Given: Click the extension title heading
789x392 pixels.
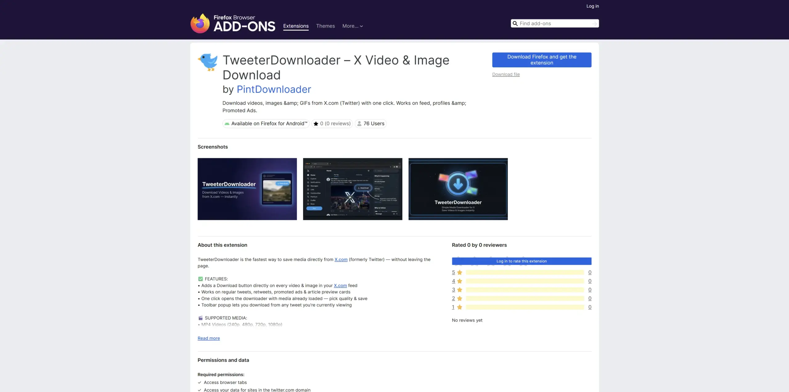Looking at the screenshot, I should pos(336,67).
